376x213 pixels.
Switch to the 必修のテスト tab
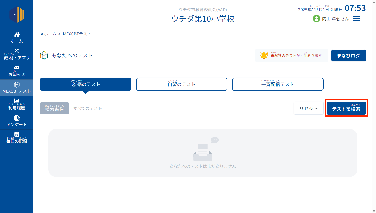(86, 84)
